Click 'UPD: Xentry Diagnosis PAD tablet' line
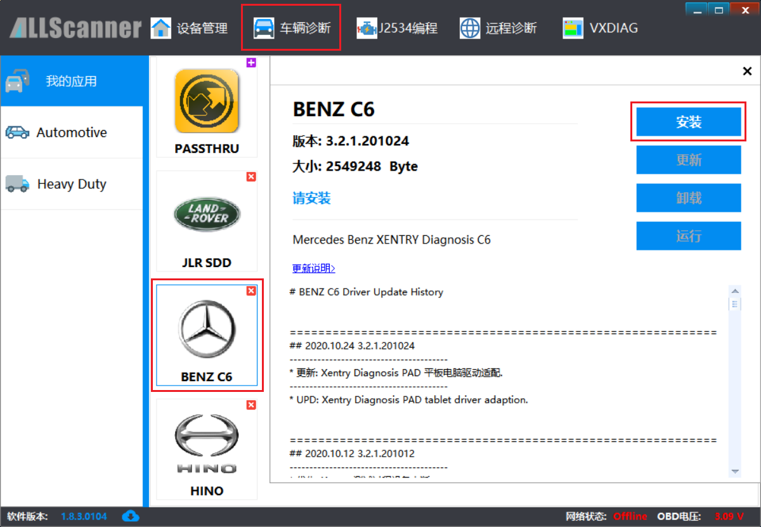The width and height of the screenshot is (761, 527). point(408,400)
